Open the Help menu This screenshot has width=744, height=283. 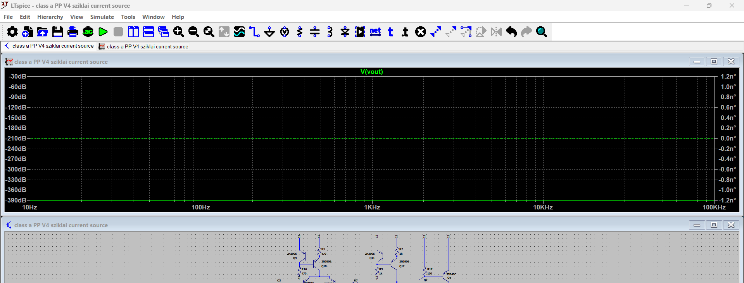(178, 17)
